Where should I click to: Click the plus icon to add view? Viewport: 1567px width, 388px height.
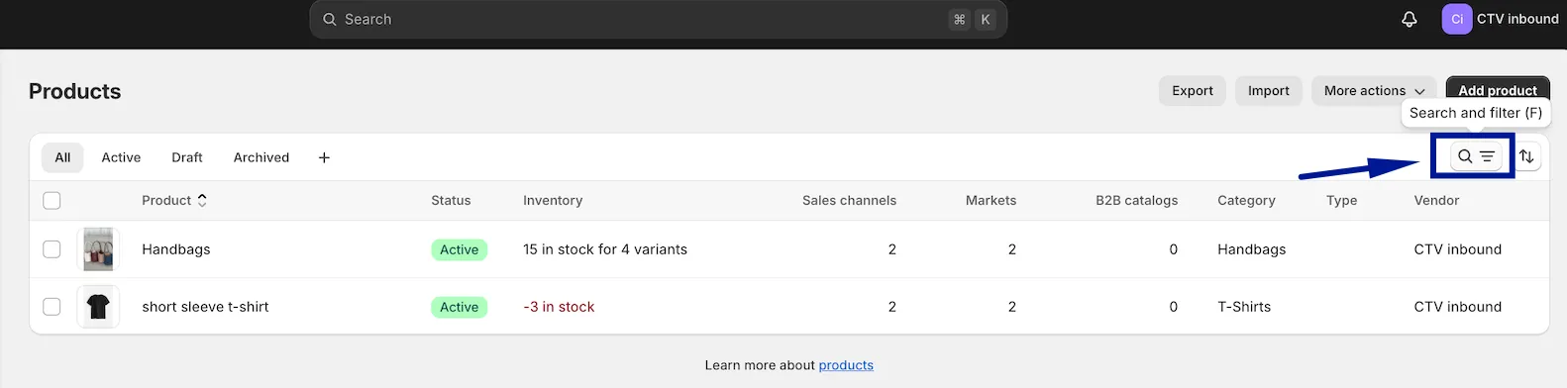tap(324, 157)
